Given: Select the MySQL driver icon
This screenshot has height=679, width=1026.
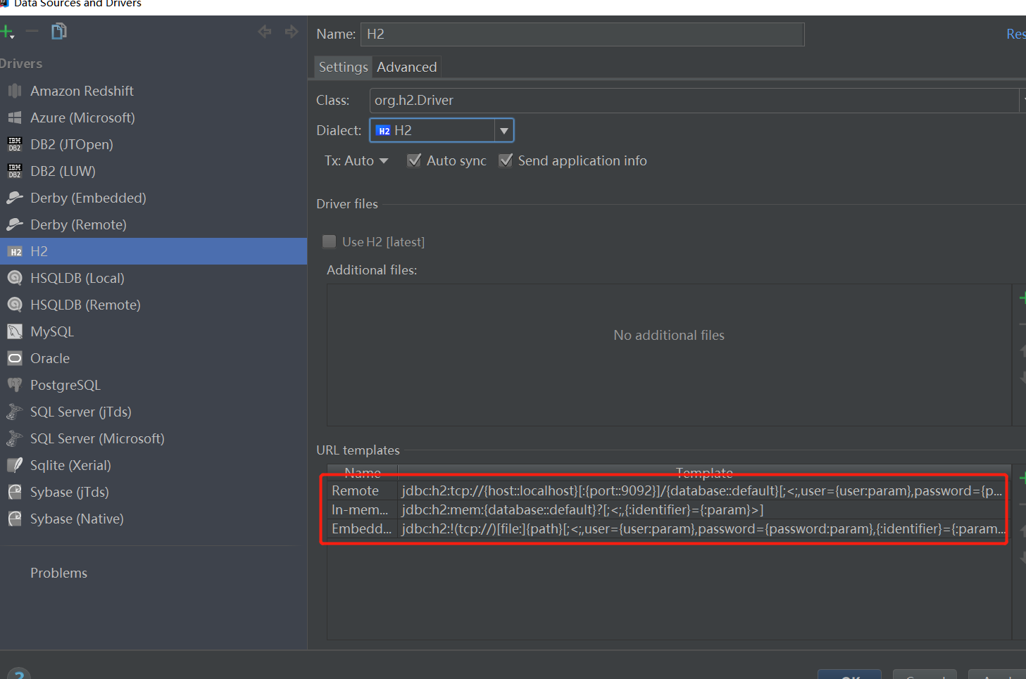Looking at the screenshot, I should [x=15, y=331].
